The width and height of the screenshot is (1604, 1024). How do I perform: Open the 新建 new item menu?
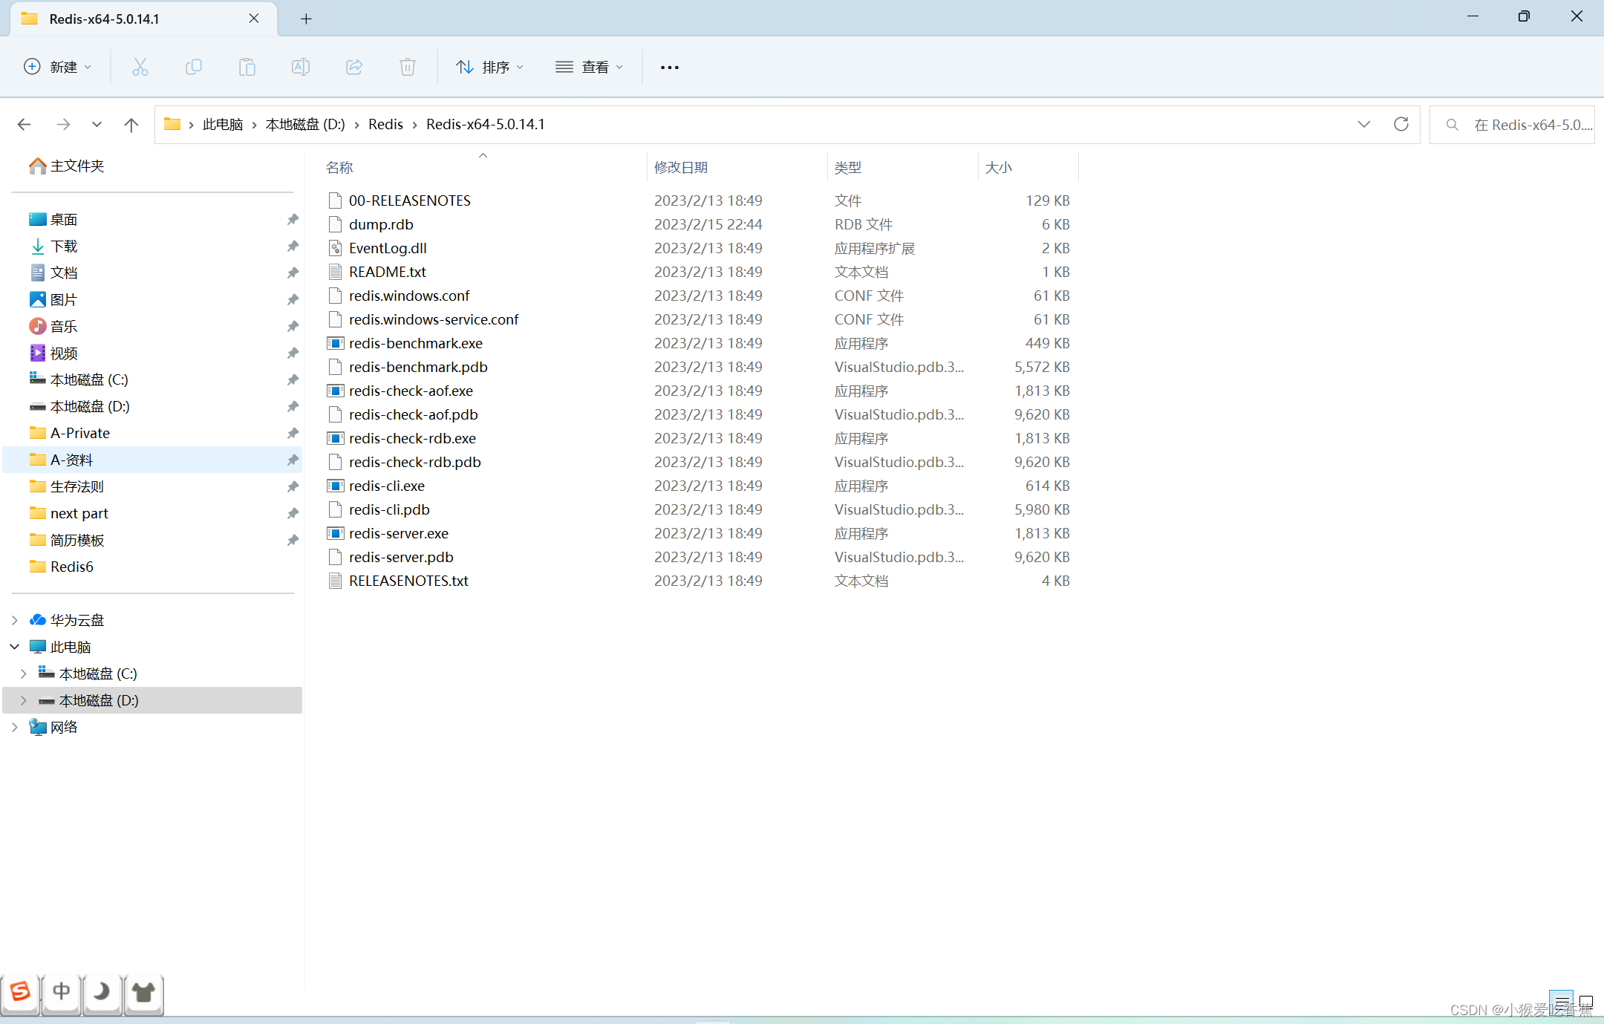pyautogui.click(x=57, y=67)
